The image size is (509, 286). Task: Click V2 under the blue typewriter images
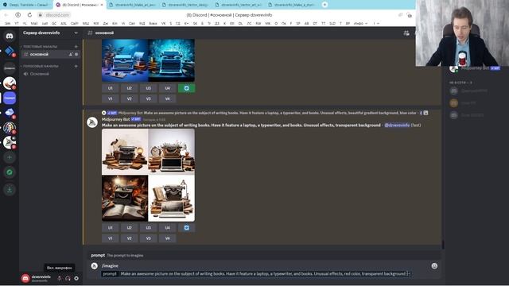[129, 99]
